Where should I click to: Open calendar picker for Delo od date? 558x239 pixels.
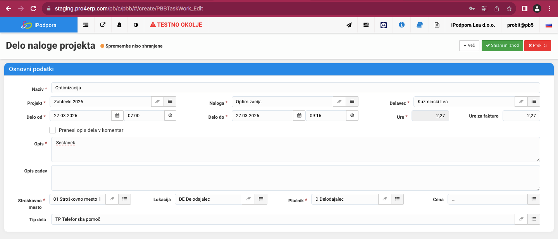117,116
